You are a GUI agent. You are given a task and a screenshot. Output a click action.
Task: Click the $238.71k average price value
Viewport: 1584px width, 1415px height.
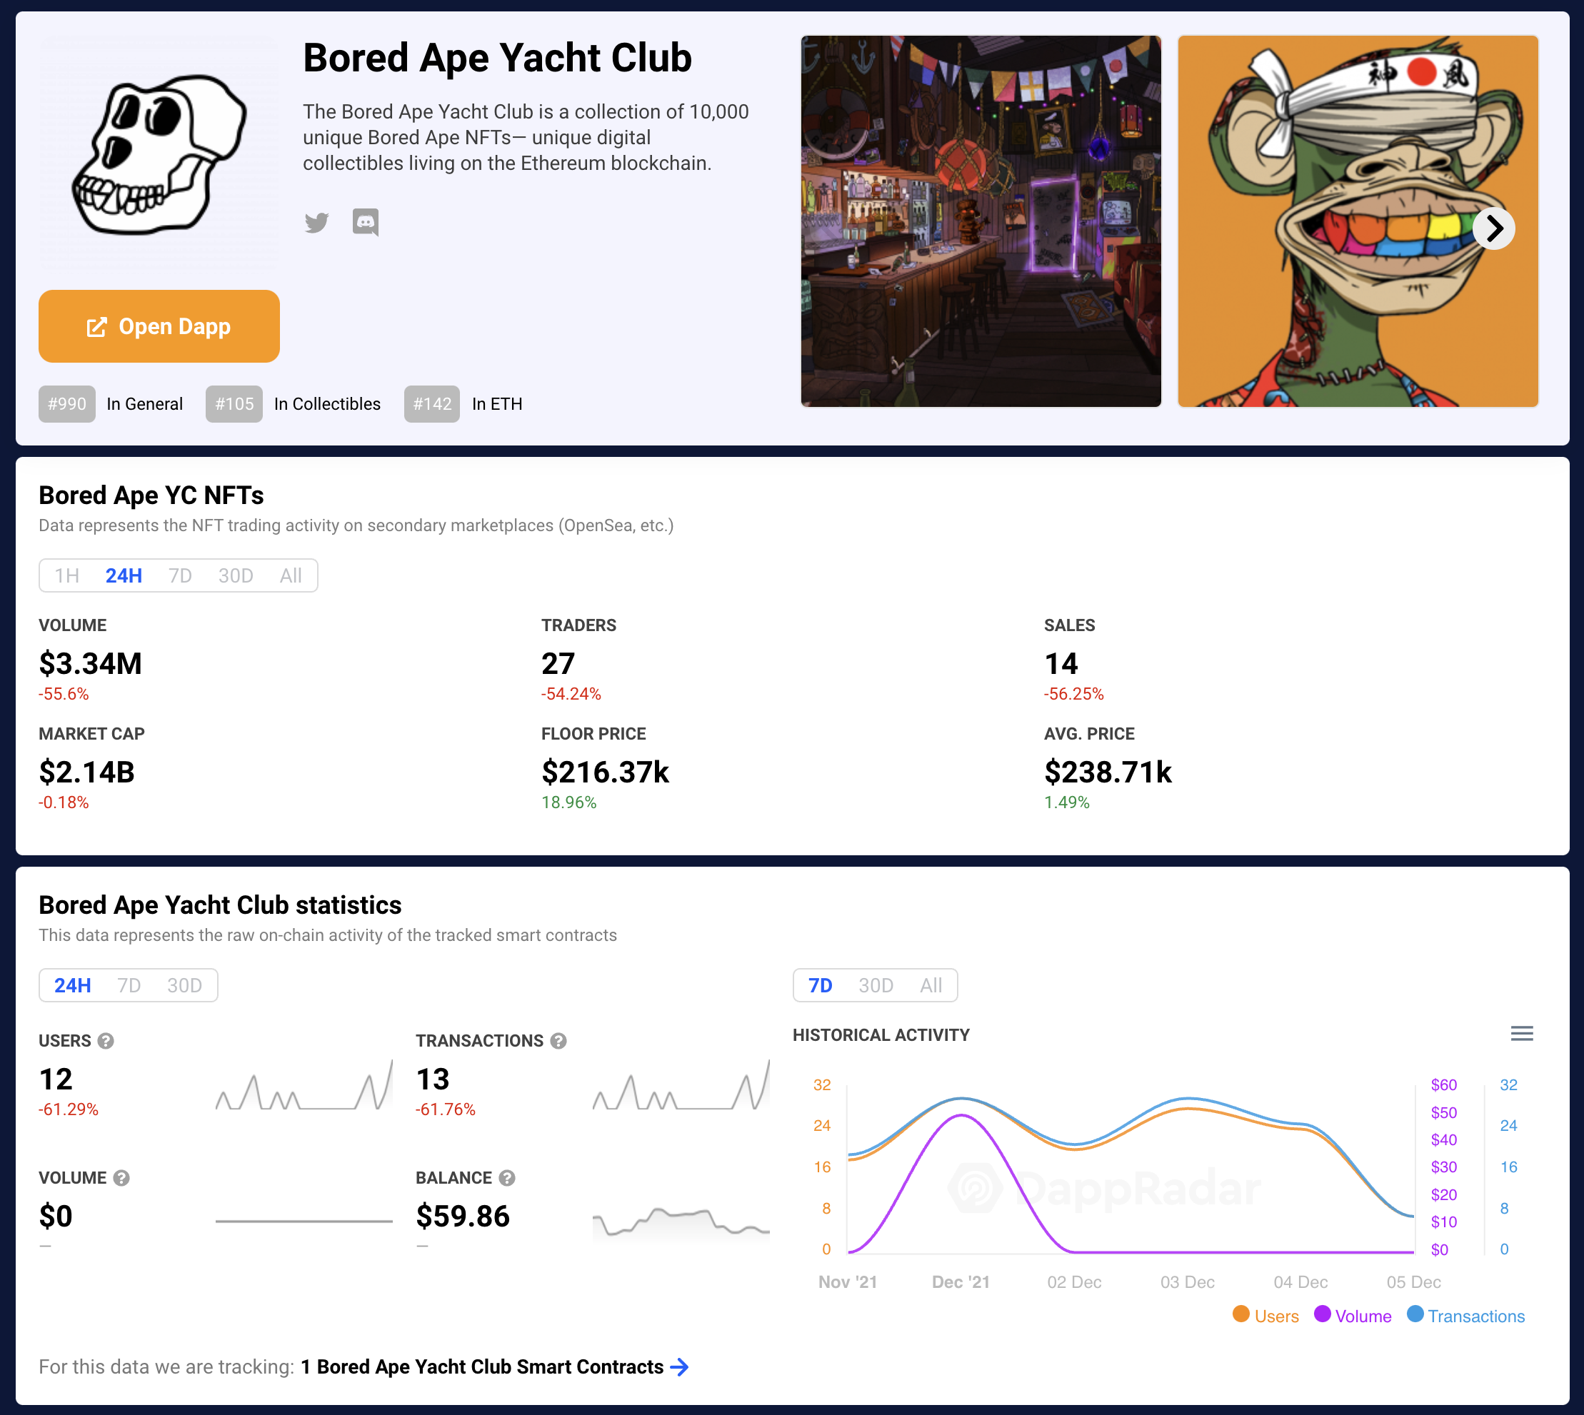1108,772
